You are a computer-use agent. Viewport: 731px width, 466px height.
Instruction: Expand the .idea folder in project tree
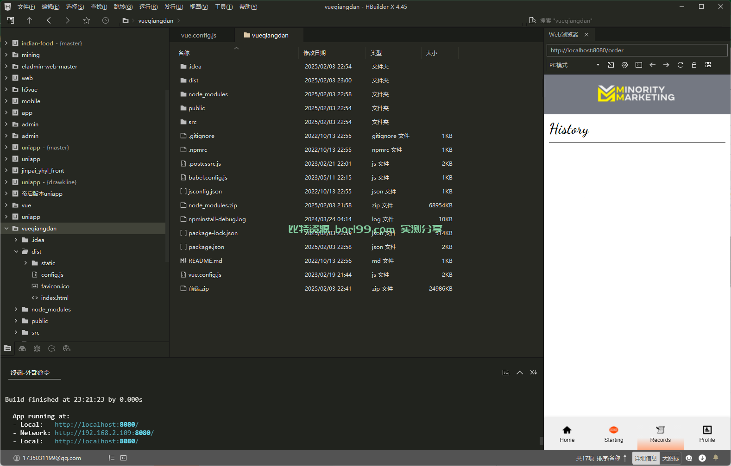click(x=16, y=240)
